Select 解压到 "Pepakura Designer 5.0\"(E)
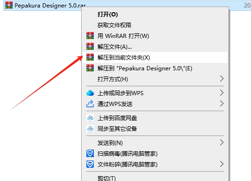 tap(155, 68)
